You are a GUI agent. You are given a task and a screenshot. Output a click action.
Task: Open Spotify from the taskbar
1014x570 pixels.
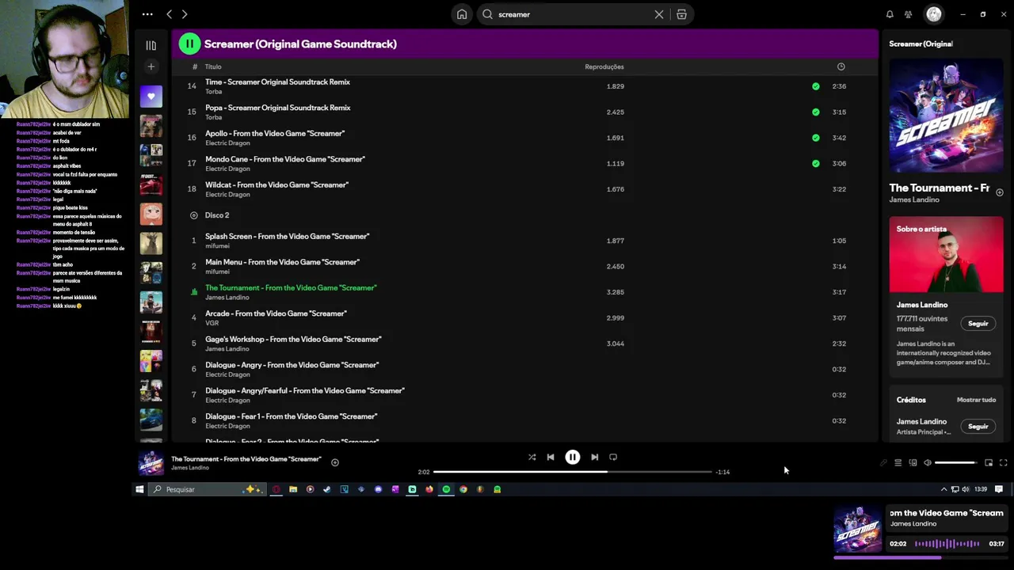[446, 489]
